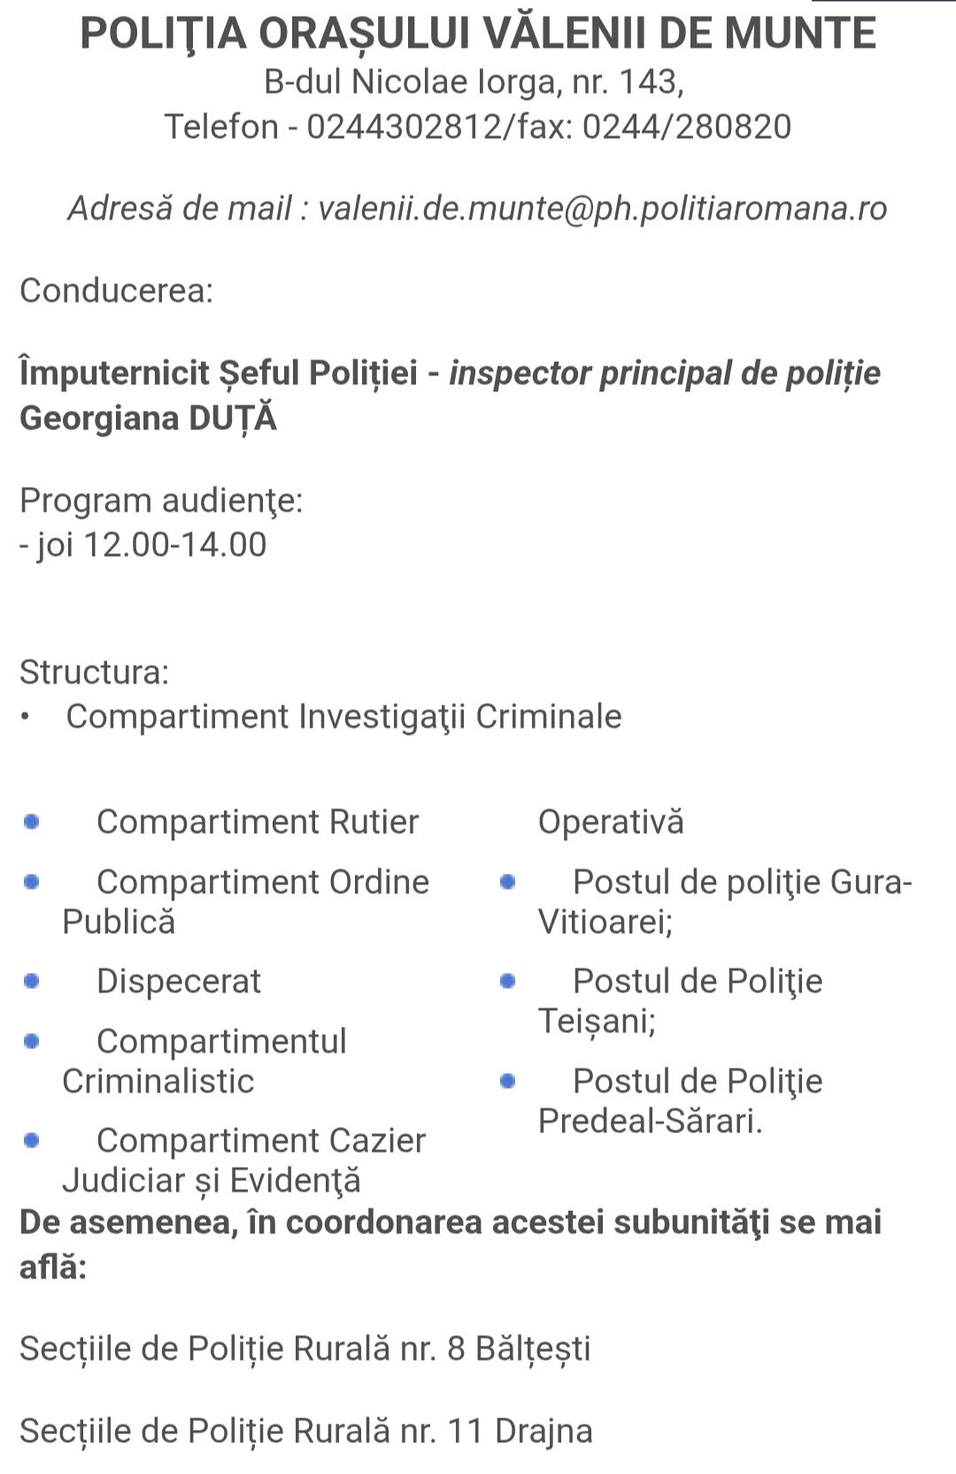Screen dimensions: 956x1474
Task: Click the Conducerea heading
Action: (x=117, y=290)
